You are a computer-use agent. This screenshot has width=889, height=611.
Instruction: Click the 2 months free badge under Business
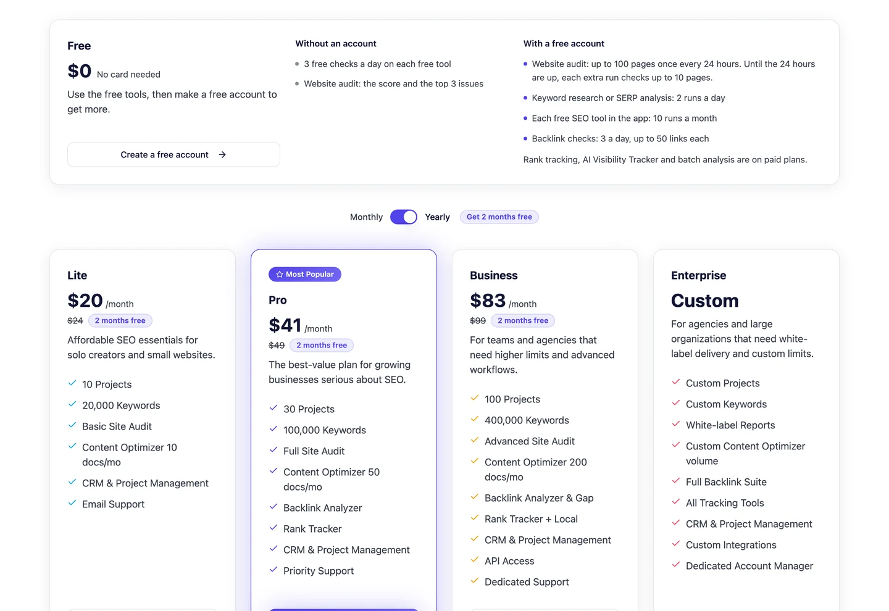pos(523,321)
